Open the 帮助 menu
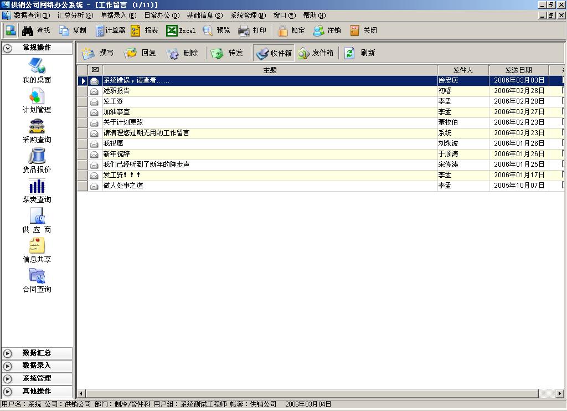The image size is (567, 411). point(315,16)
